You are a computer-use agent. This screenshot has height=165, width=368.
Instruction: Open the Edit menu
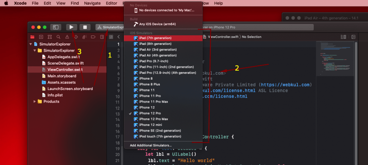click(47, 3)
